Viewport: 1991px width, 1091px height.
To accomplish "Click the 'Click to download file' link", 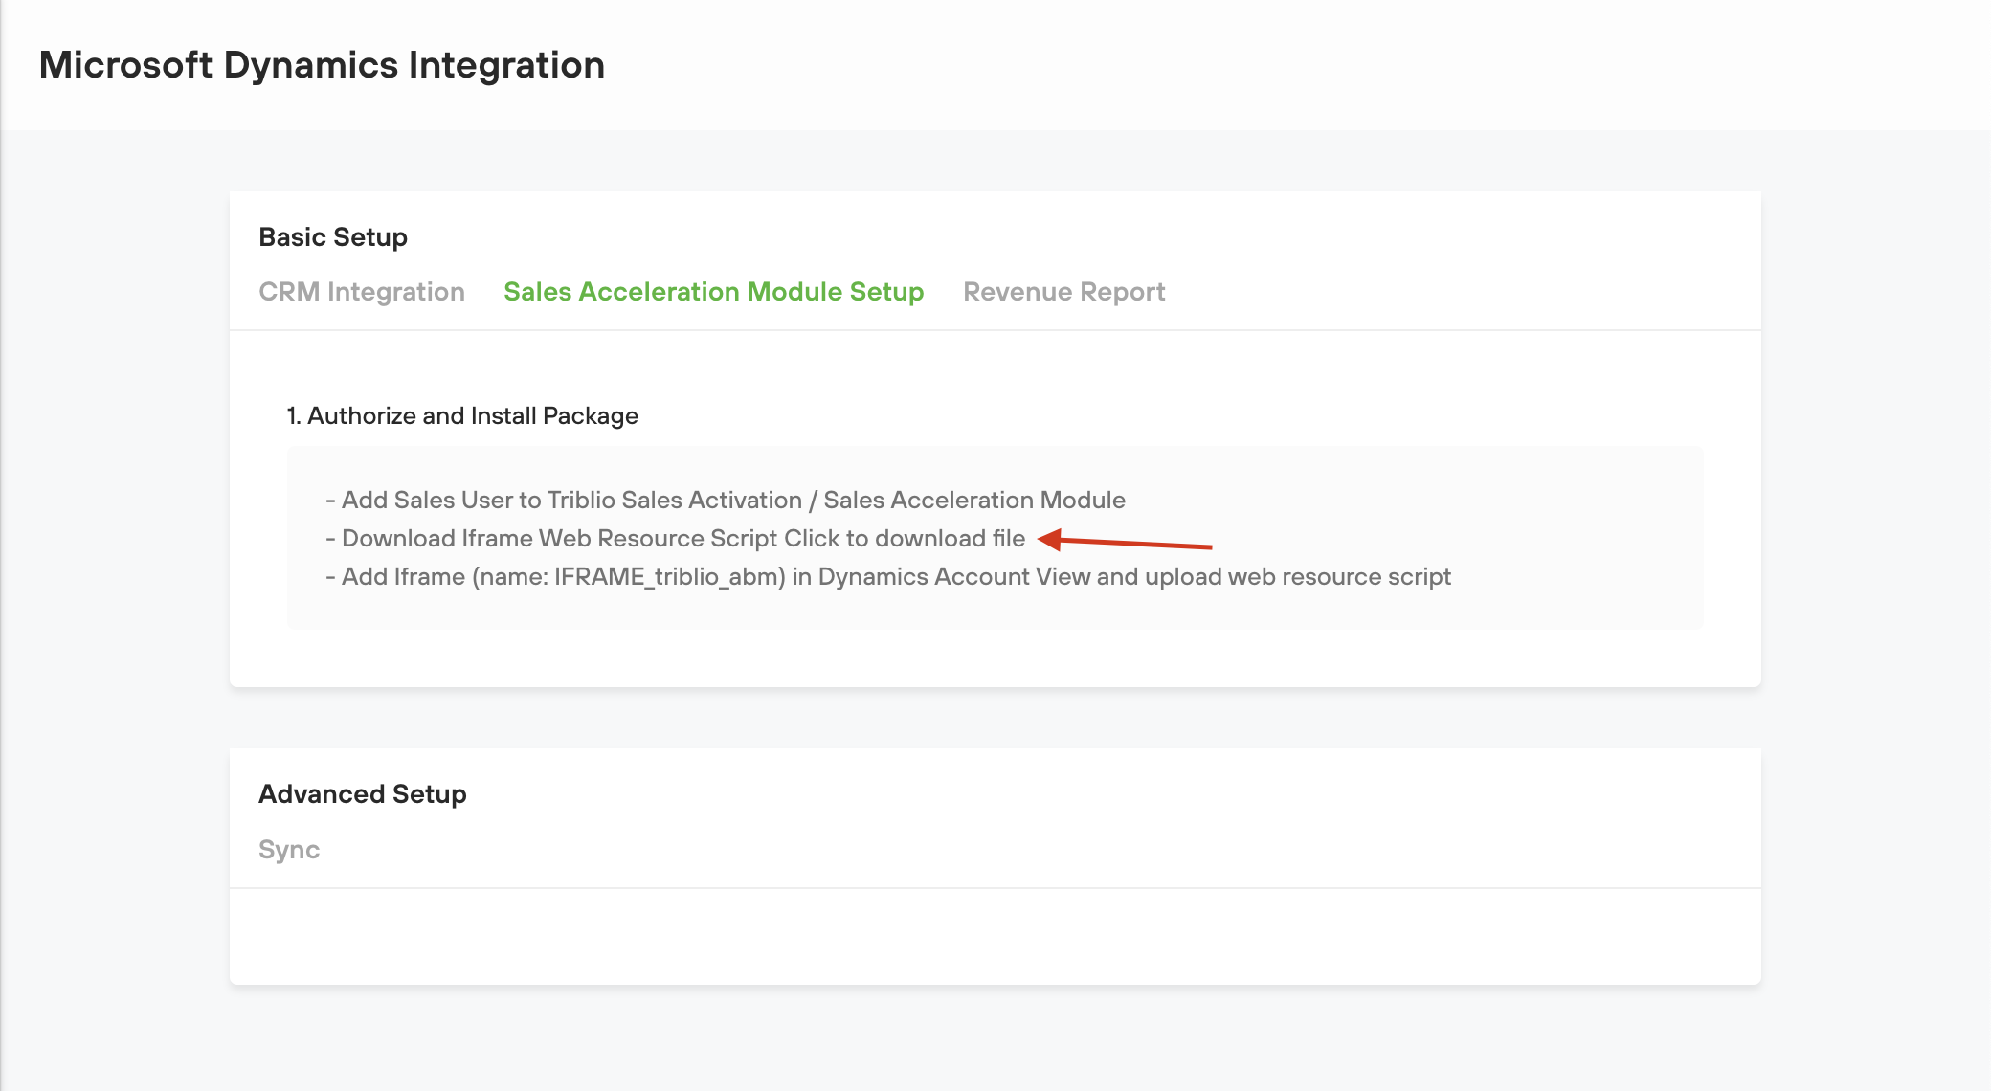I will [904, 539].
